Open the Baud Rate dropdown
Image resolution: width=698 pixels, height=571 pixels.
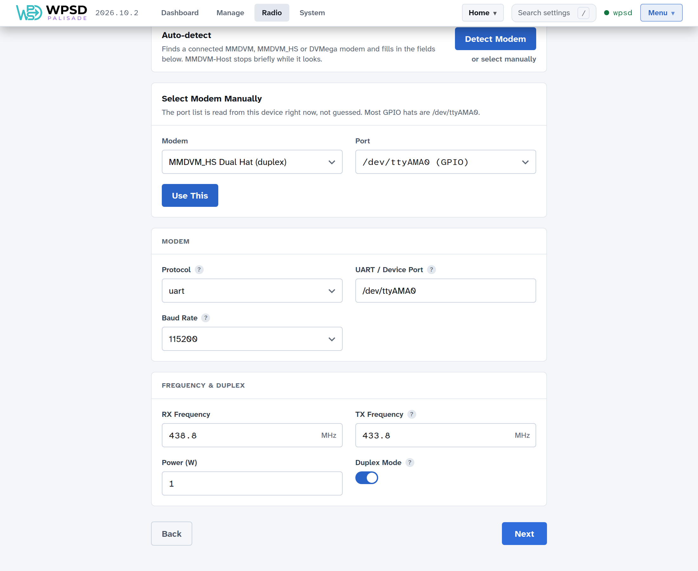pos(252,339)
